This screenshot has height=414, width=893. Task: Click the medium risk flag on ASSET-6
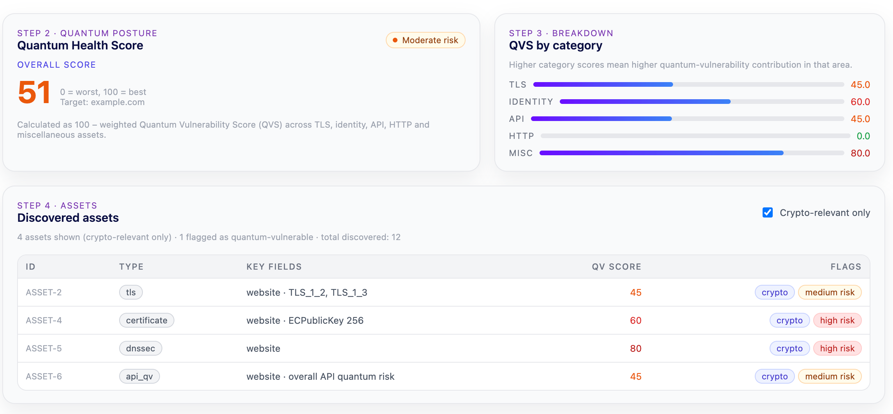coord(830,376)
